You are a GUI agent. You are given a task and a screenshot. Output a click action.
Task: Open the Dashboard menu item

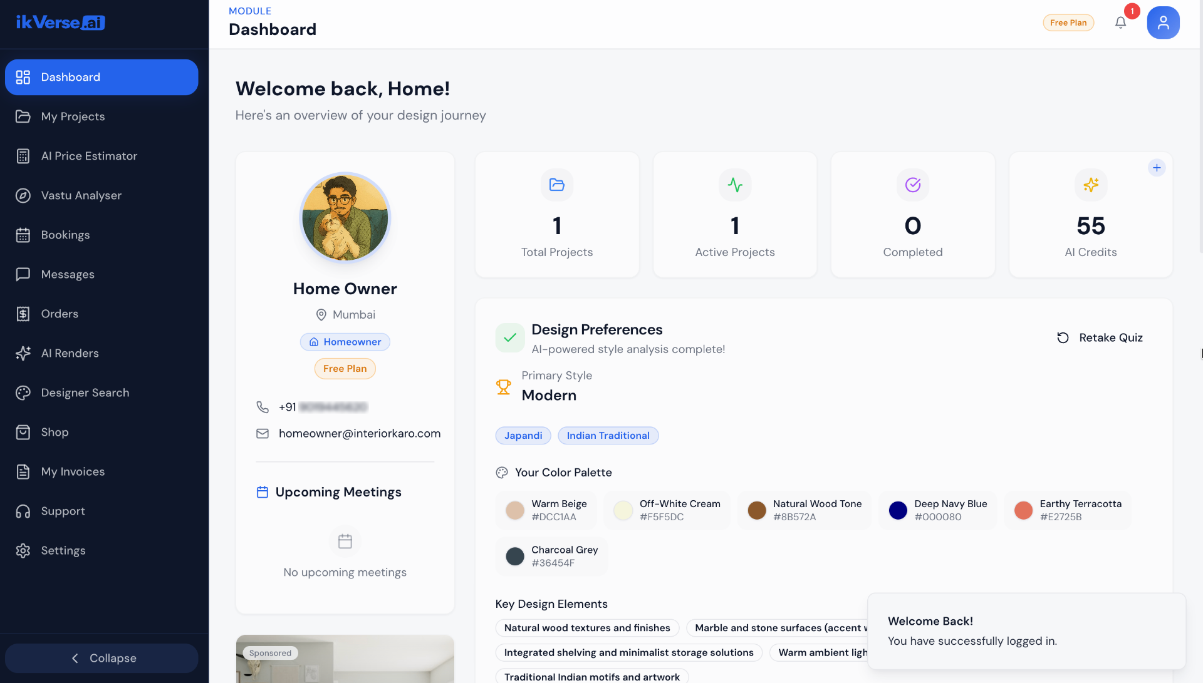[102, 77]
